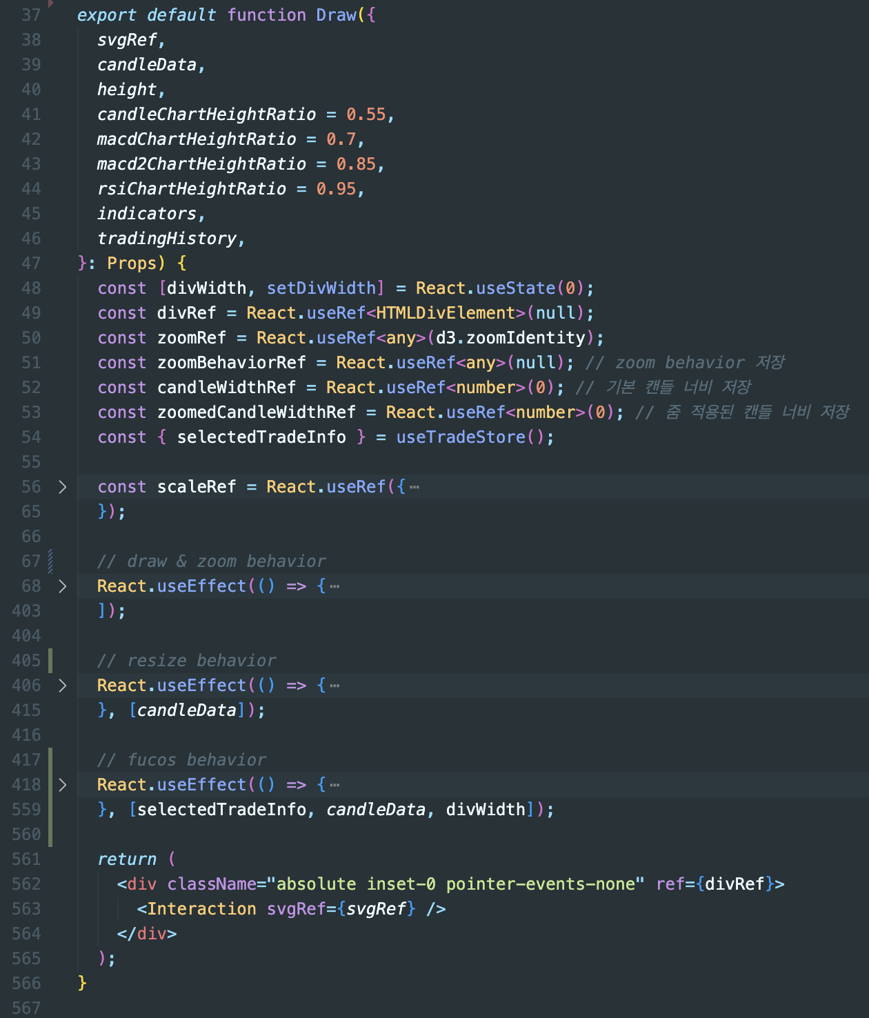Click candleChartHeightRatio on line 41

(x=206, y=114)
